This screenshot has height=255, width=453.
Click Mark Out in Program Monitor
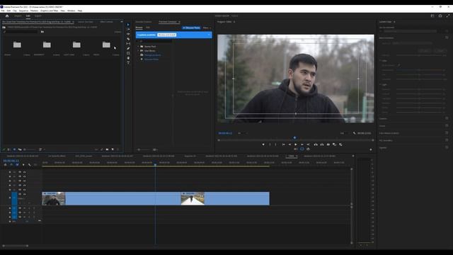click(275, 144)
